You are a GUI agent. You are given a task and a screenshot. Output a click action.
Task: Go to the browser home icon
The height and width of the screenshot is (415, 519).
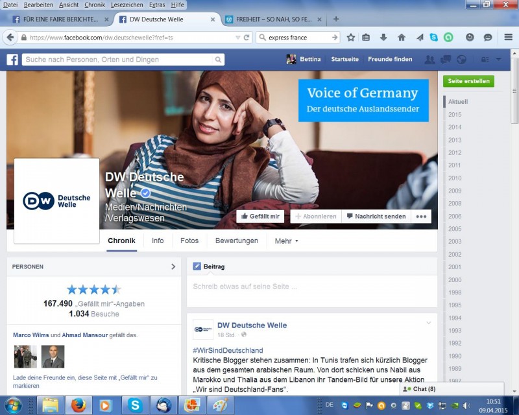(x=402, y=38)
